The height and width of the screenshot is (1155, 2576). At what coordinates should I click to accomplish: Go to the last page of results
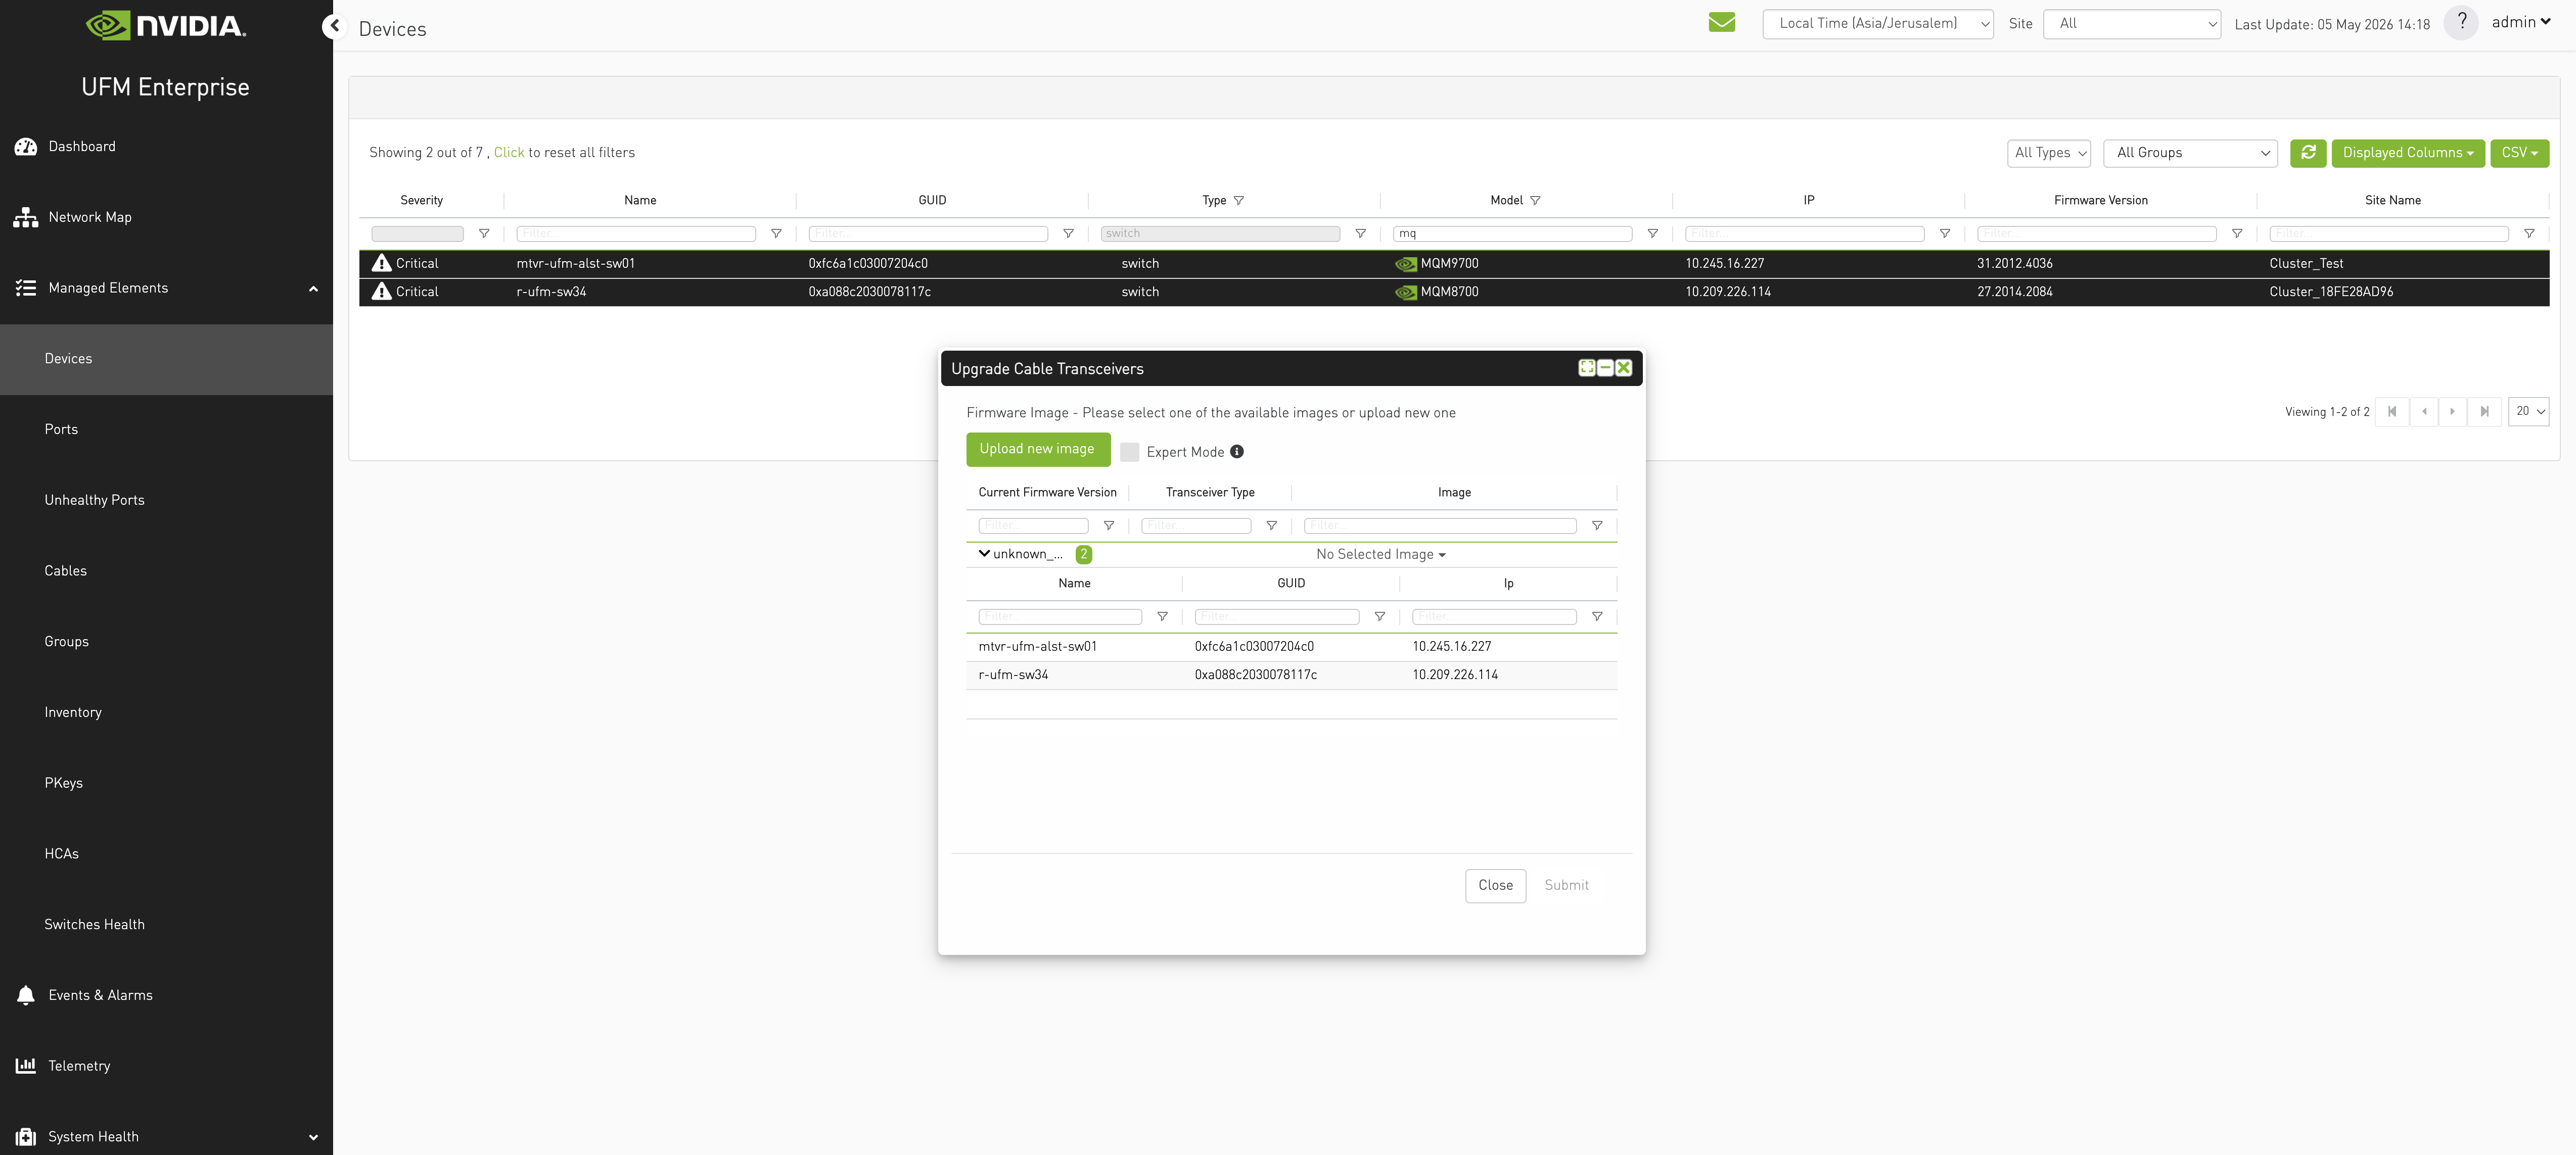(x=2484, y=412)
